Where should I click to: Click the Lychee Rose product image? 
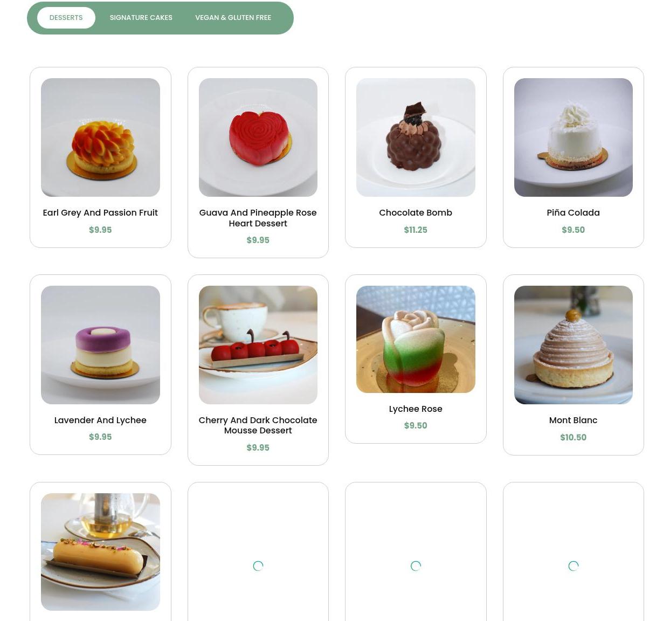coord(416,339)
